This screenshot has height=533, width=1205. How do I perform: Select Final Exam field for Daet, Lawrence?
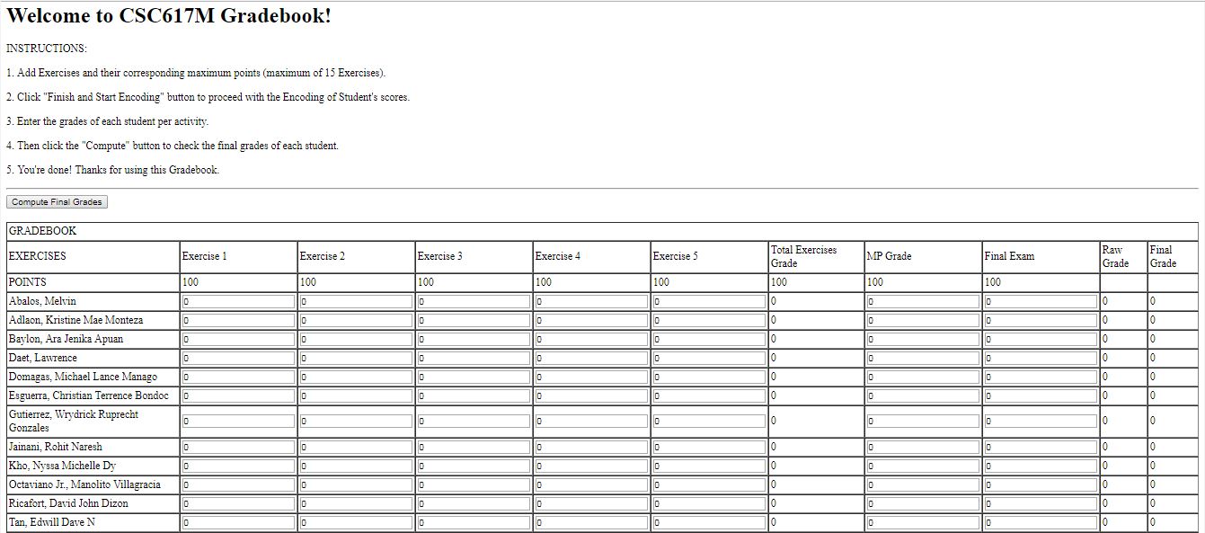[x=1041, y=359]
